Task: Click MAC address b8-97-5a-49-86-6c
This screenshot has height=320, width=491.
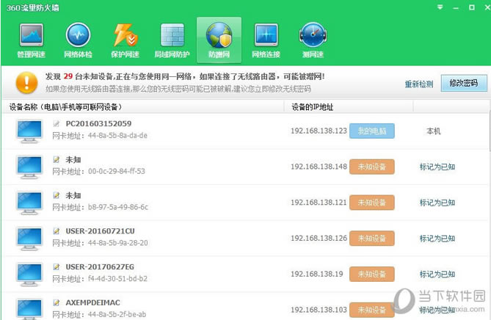Action: 118,207
